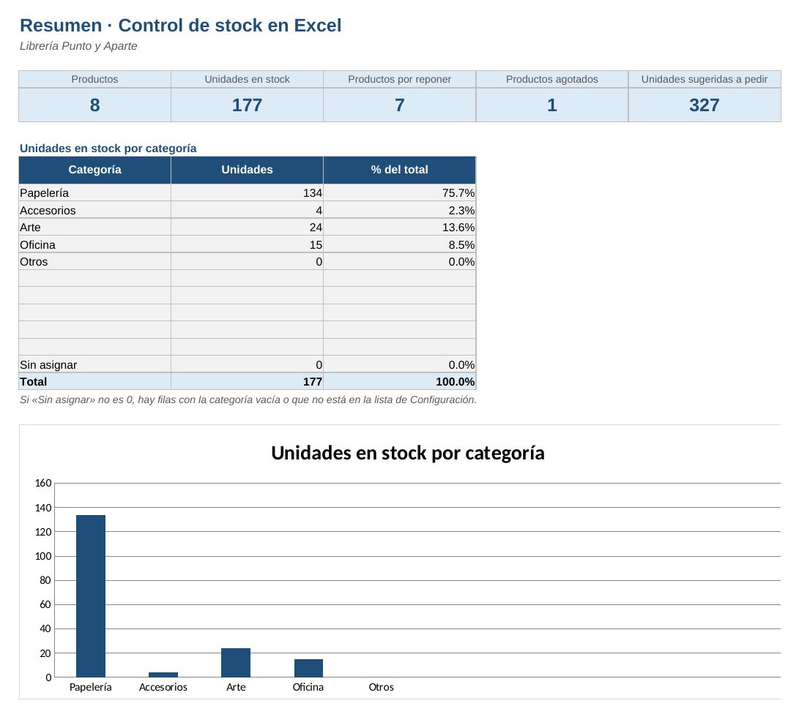Select the 'Sin asignar' table cell
The height and width of the screenshot is (717, 799).
(x=94, y=364)
